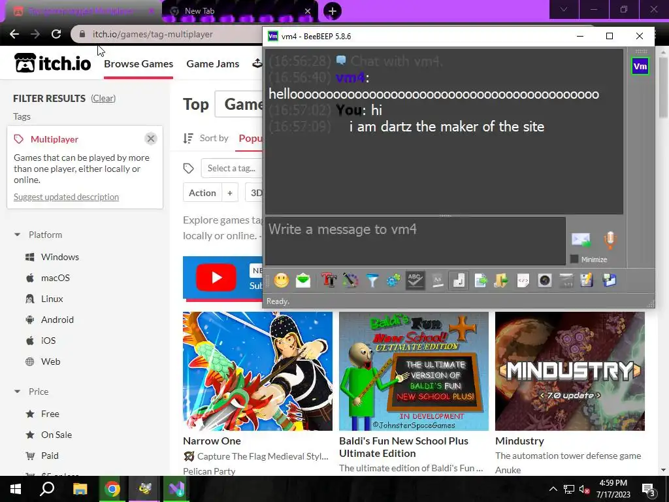Viewport: 669px width, 502px height.
Task: Go back in the Chrome browser
Action: click(x=14, y=34)
